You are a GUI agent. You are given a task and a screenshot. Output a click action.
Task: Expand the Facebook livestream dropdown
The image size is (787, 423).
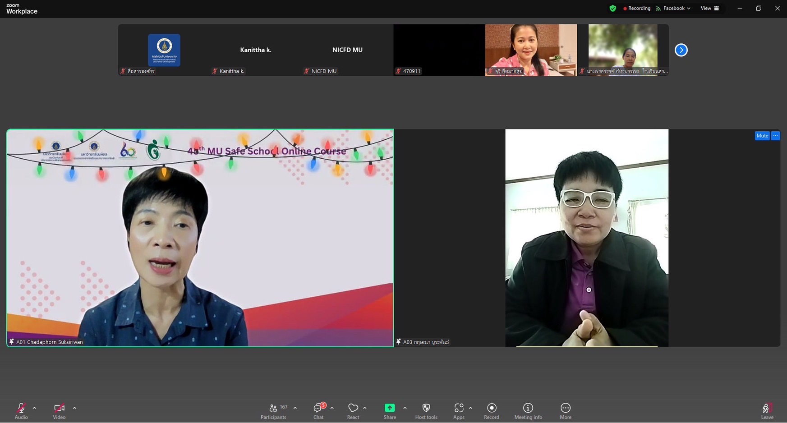(x=673, y=8)
